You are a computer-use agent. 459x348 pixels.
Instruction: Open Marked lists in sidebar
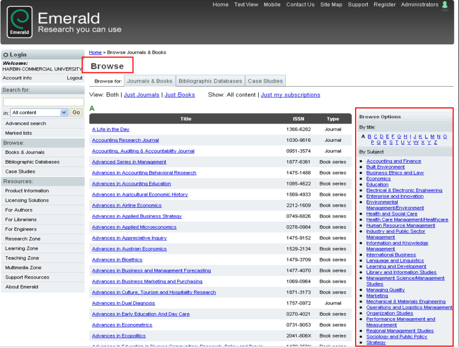(18, 133)
